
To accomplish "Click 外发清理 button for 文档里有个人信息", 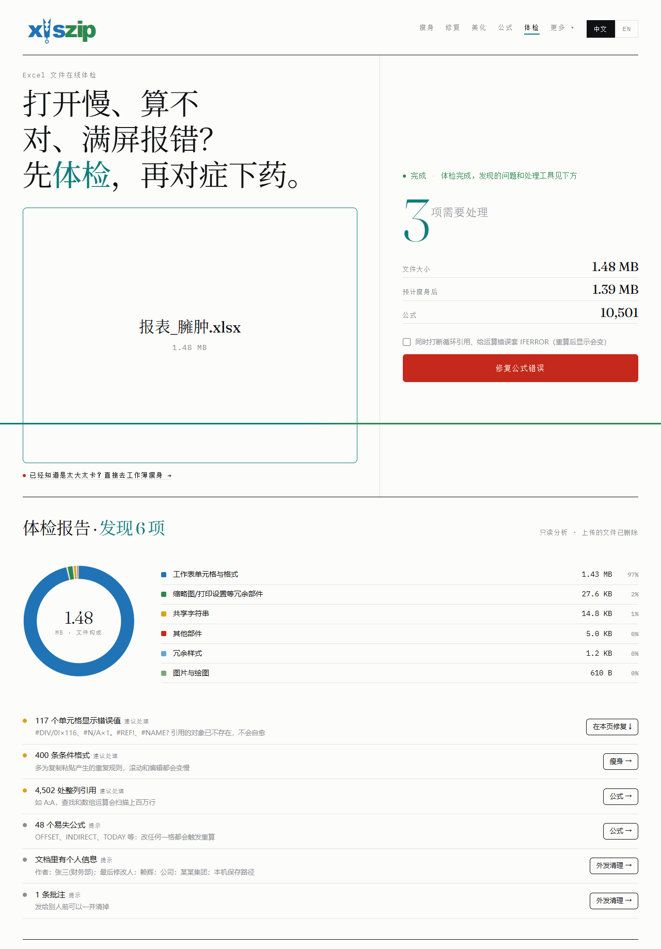I will coord(613,865).
